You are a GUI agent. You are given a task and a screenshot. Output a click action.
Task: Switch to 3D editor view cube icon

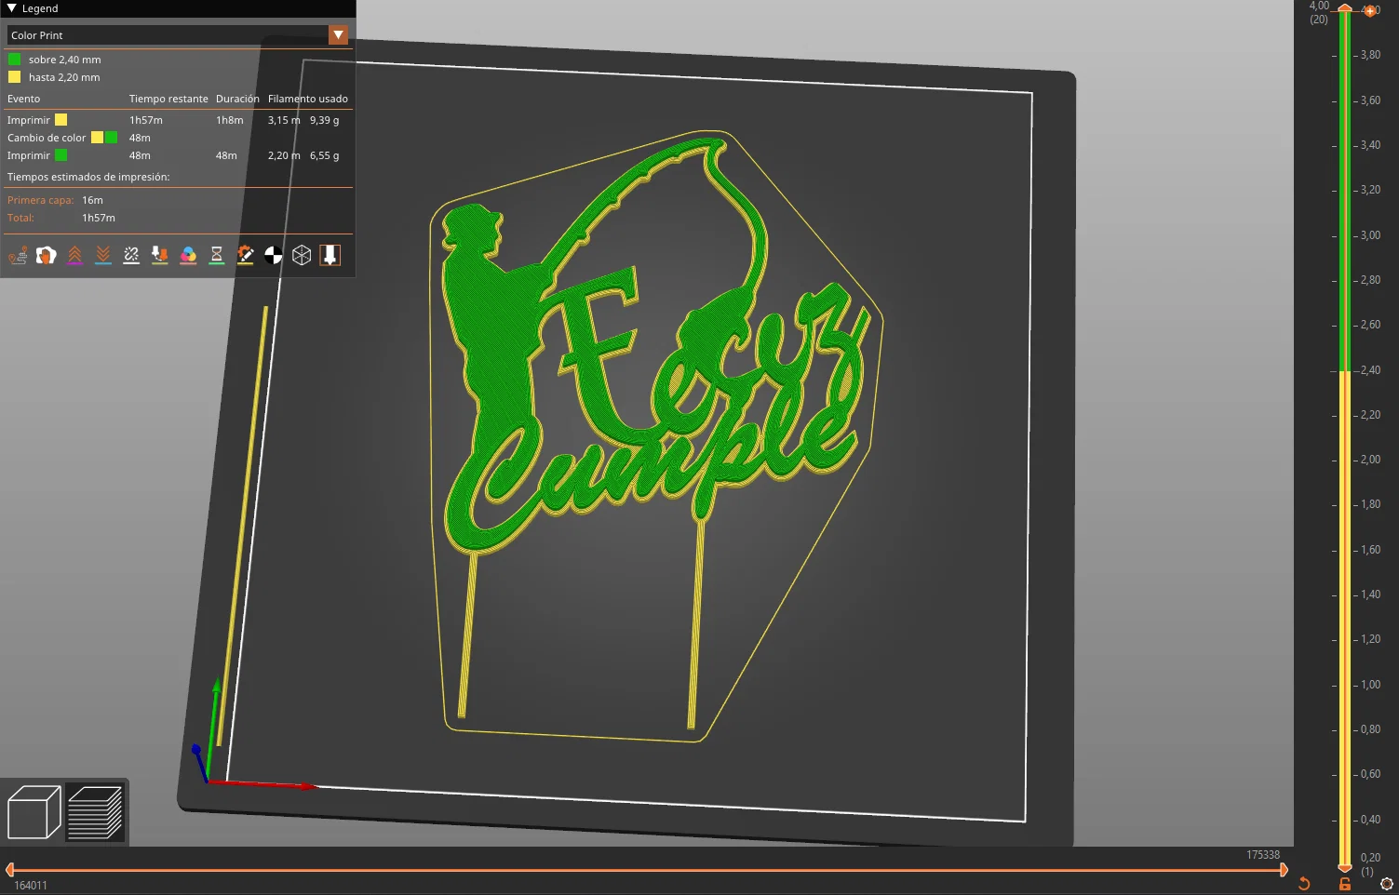[x=34, y=812]
